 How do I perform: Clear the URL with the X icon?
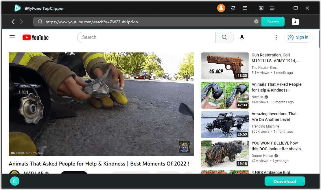coord(256,22)
